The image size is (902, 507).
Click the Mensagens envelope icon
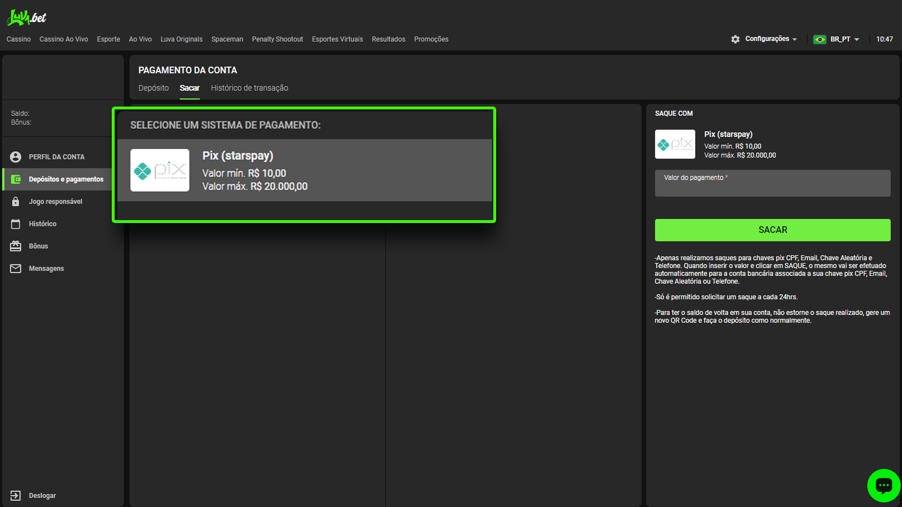16,269
